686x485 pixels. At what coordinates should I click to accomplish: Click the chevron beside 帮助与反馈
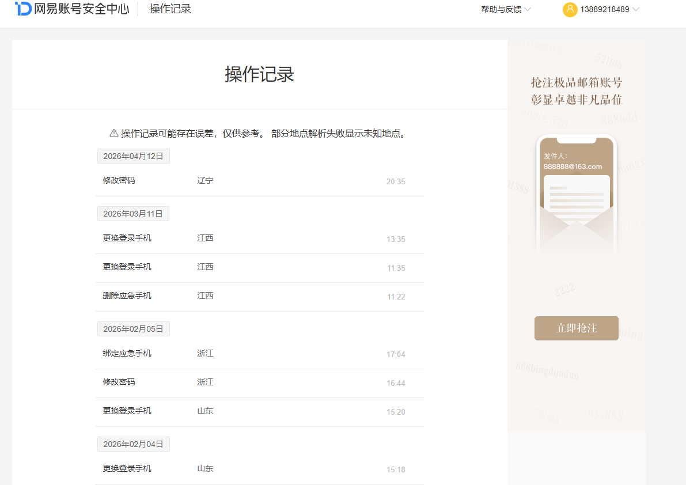click(528, 9)
